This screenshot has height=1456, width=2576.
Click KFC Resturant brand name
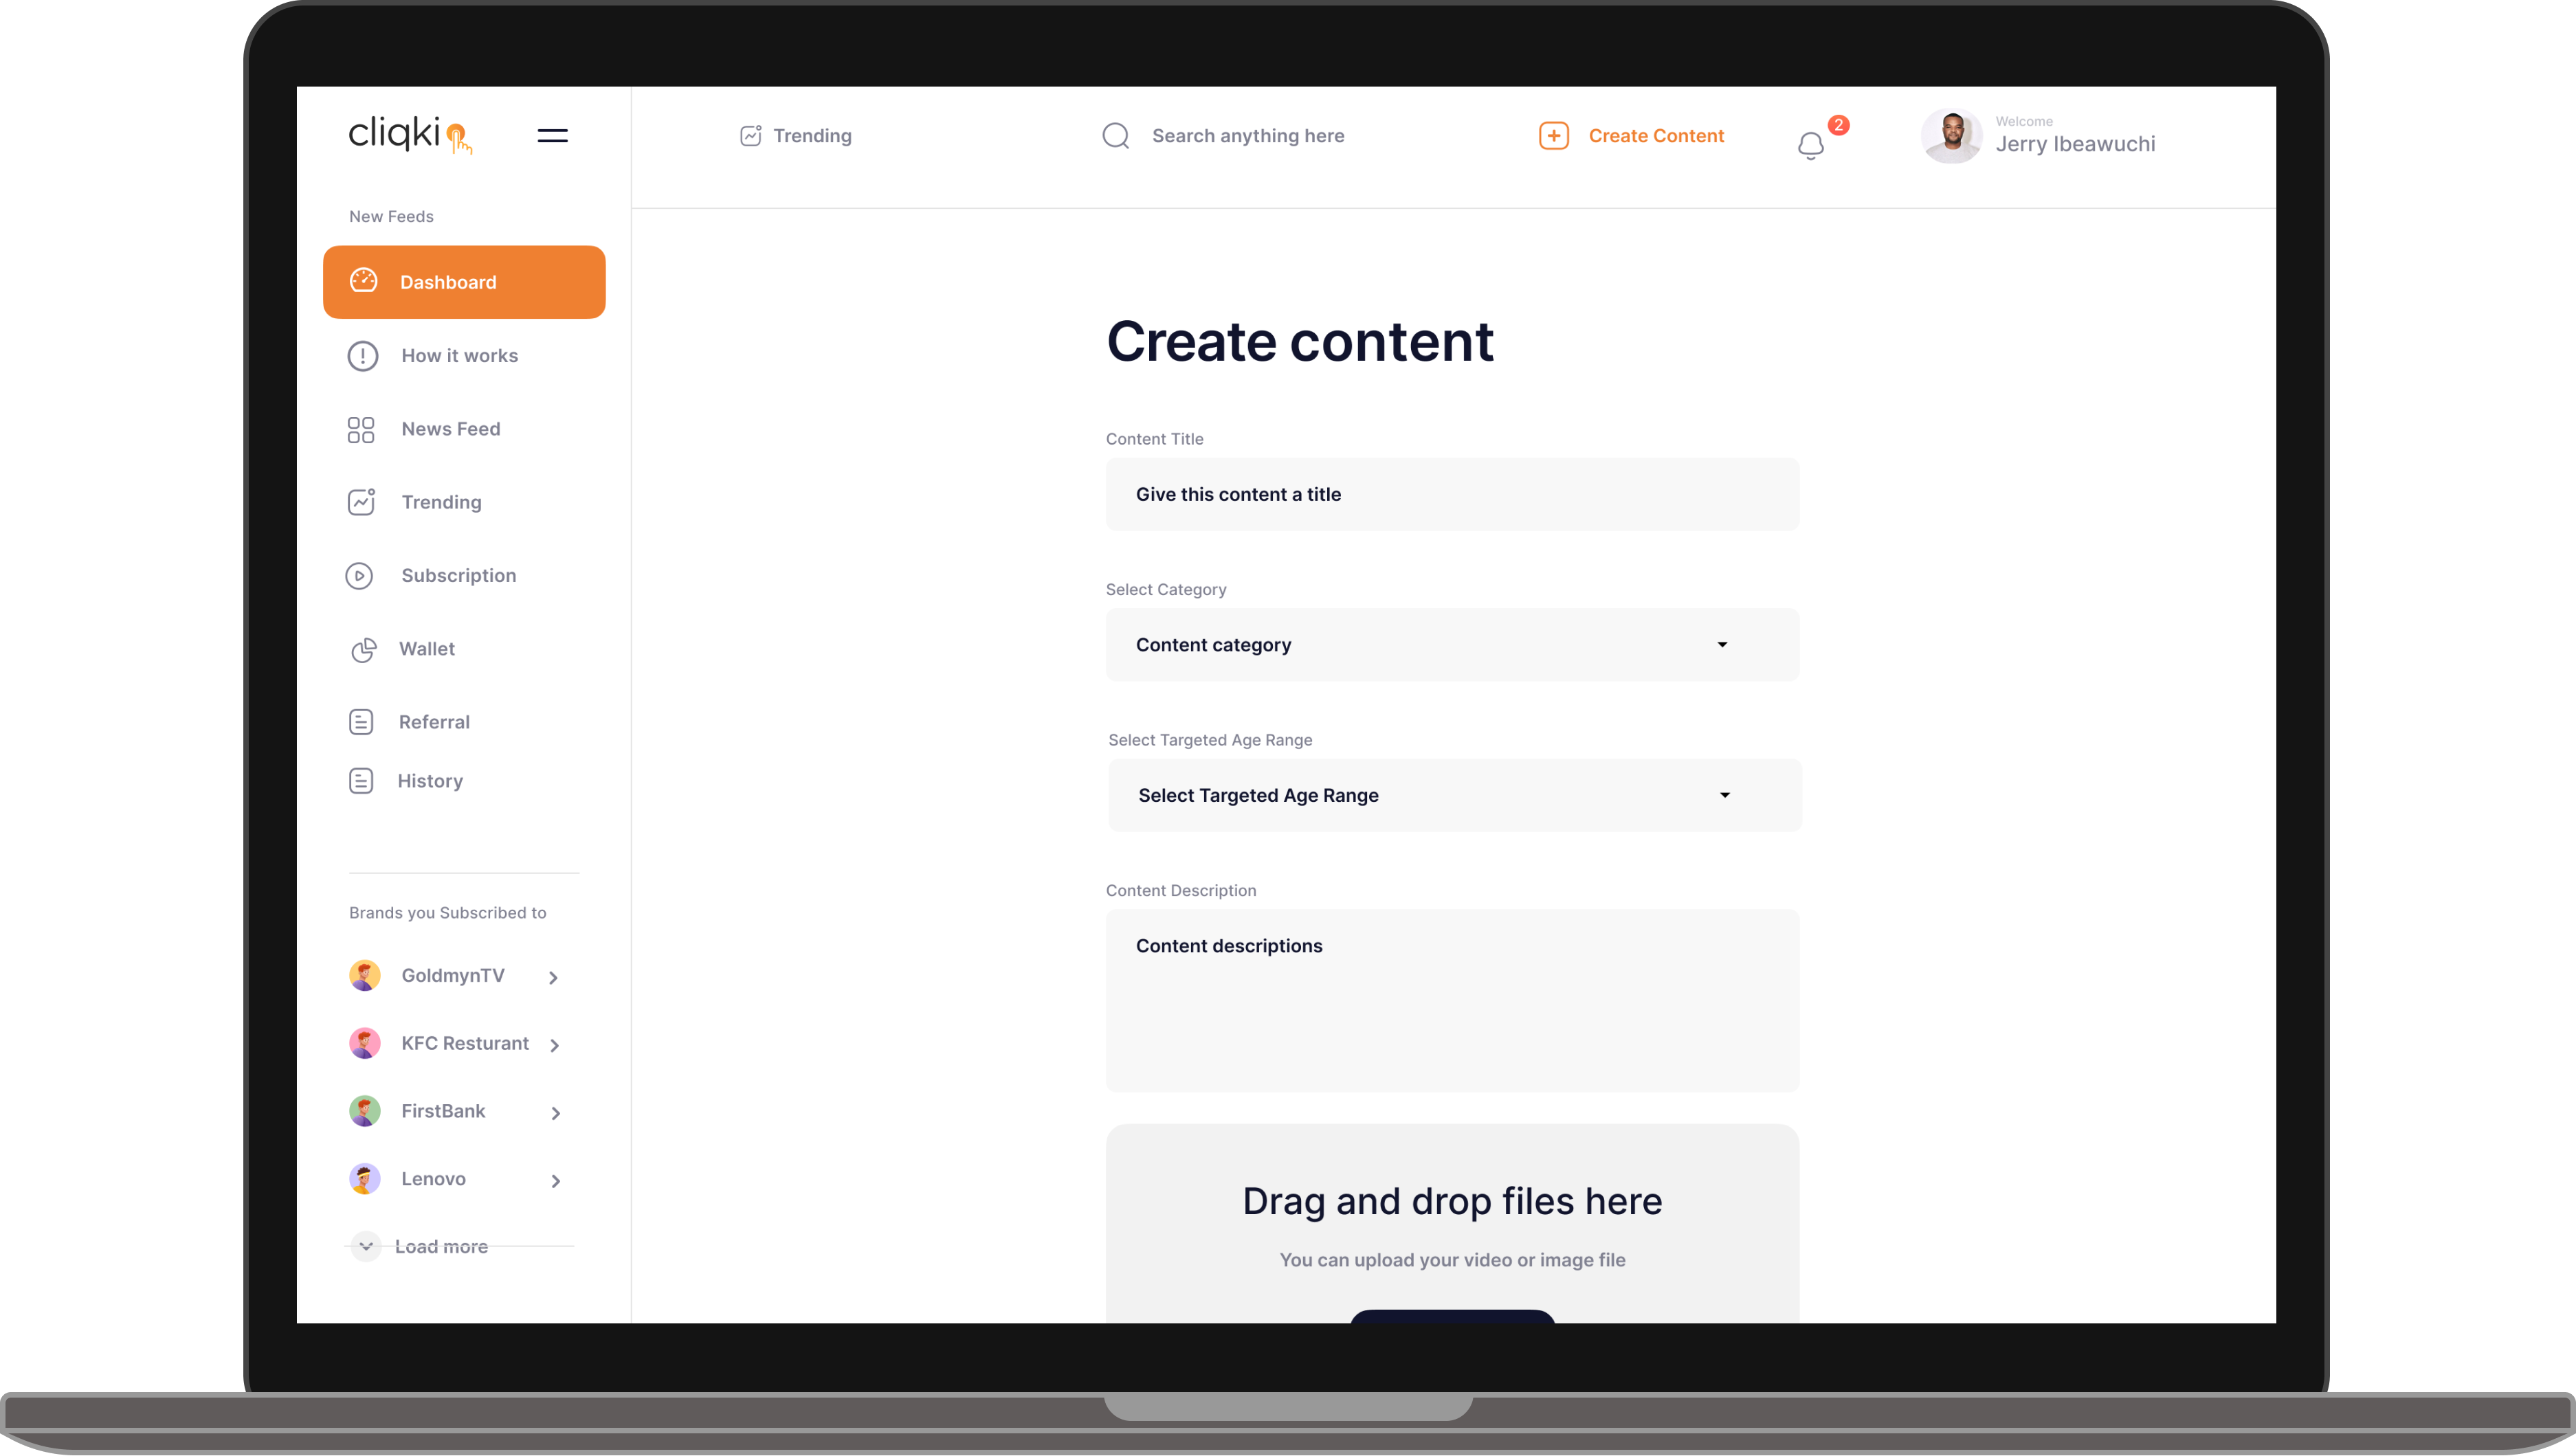click(x=465, y=1043)
